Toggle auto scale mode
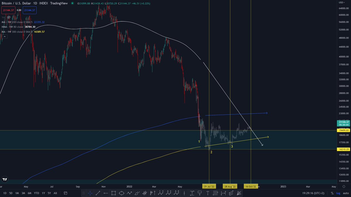351x197 pixels. point(346,193)
